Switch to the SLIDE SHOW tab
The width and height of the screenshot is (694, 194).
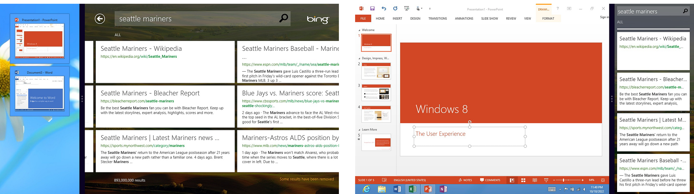[x=490, y=18]
